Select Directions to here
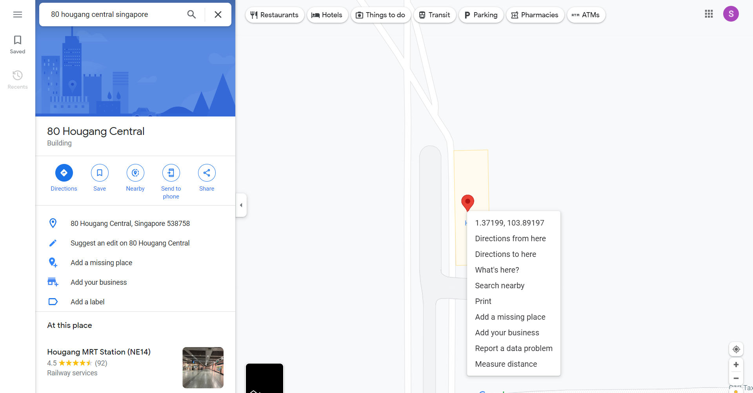Screen dimensions: 753x393 [x=513, y=254]
